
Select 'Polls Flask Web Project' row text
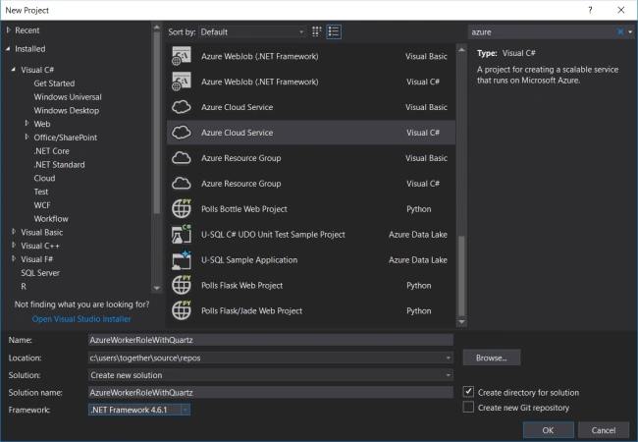click(x=241, y=285)
